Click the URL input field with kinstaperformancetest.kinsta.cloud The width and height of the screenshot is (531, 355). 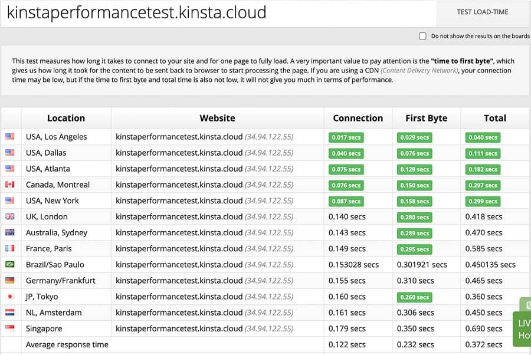click(x=218, y=12)
